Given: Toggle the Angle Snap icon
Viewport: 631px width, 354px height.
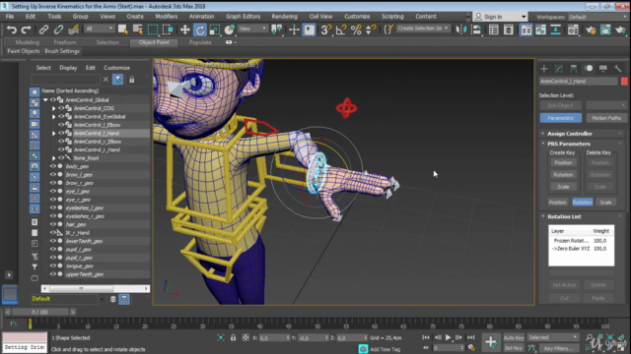Looking at the screenshot, I should [341, 29].
